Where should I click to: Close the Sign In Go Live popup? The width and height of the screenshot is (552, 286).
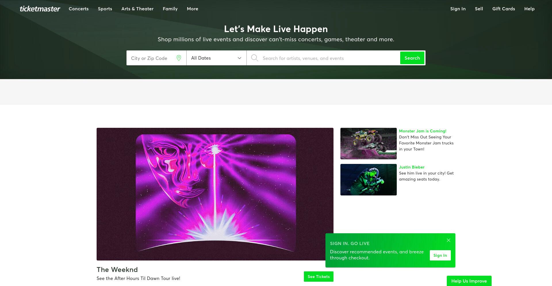click(x=448, y=240)
